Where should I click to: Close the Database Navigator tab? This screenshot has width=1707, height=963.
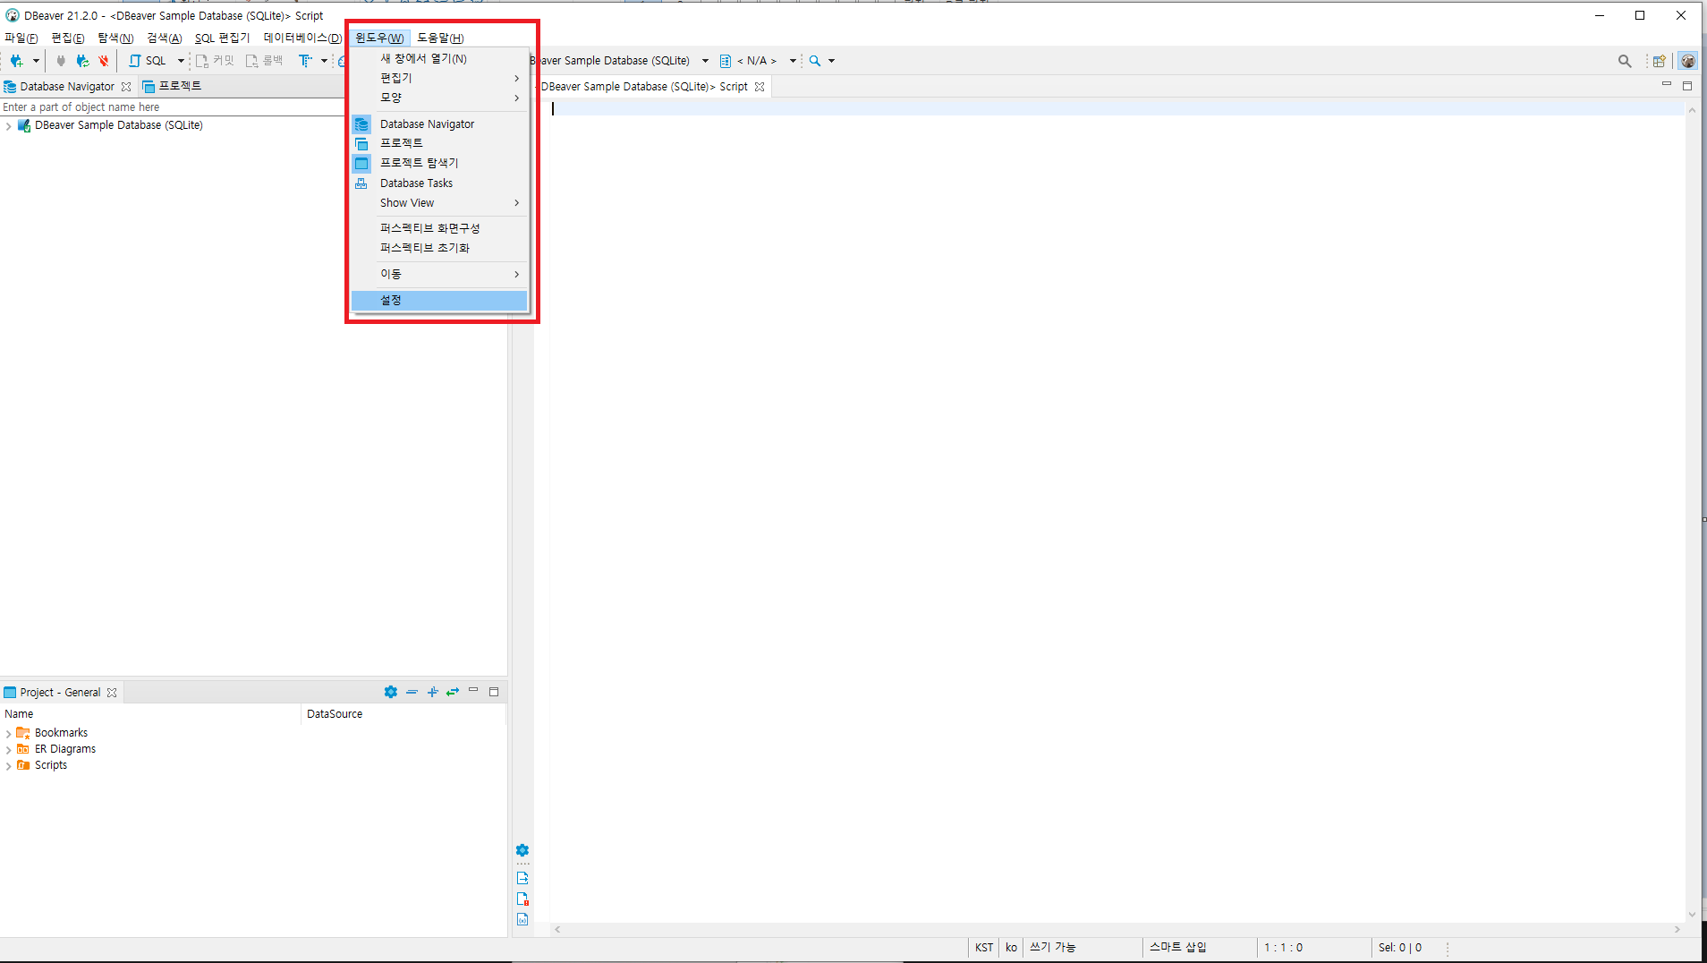point(126,87)
